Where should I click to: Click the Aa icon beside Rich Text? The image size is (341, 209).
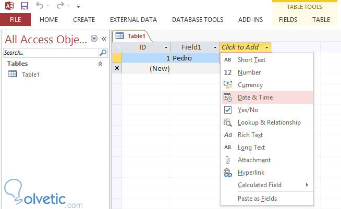pos(228,135)
